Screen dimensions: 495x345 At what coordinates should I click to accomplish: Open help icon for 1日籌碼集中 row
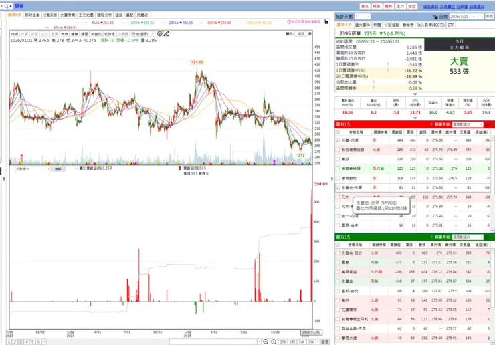click(388, 64)
